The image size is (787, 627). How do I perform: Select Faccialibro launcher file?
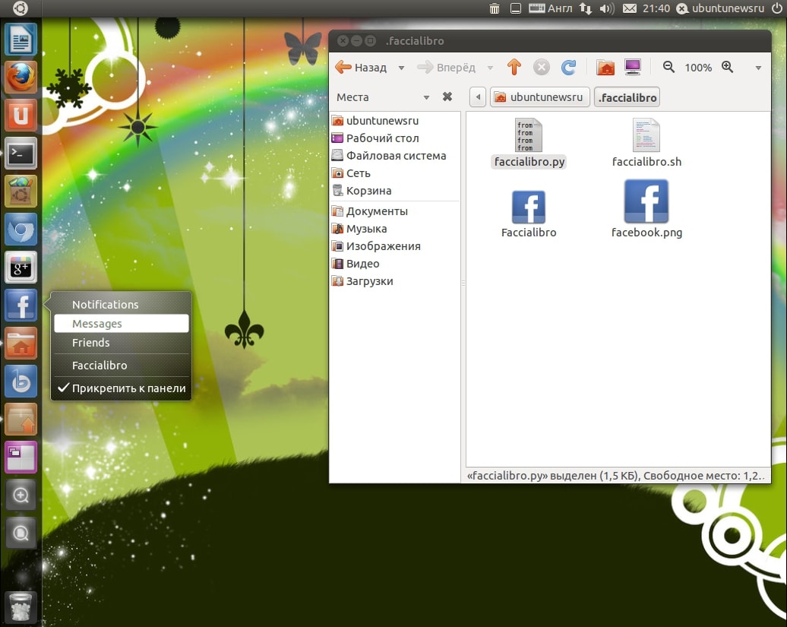529,214
